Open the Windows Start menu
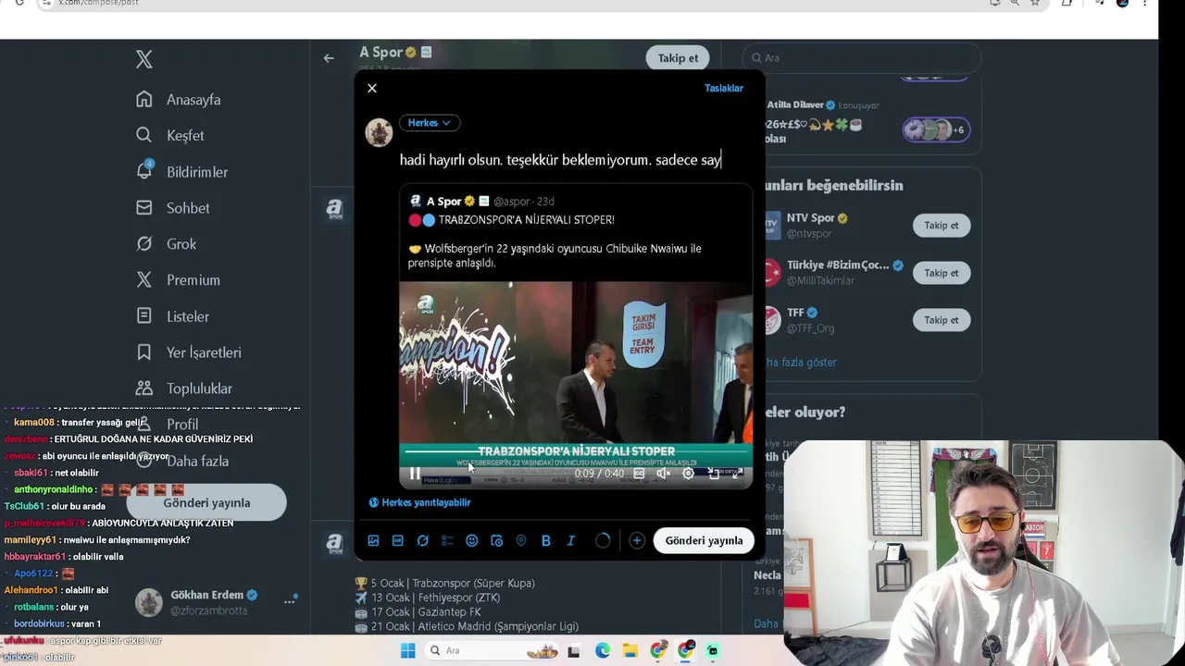 pos(407,650)
